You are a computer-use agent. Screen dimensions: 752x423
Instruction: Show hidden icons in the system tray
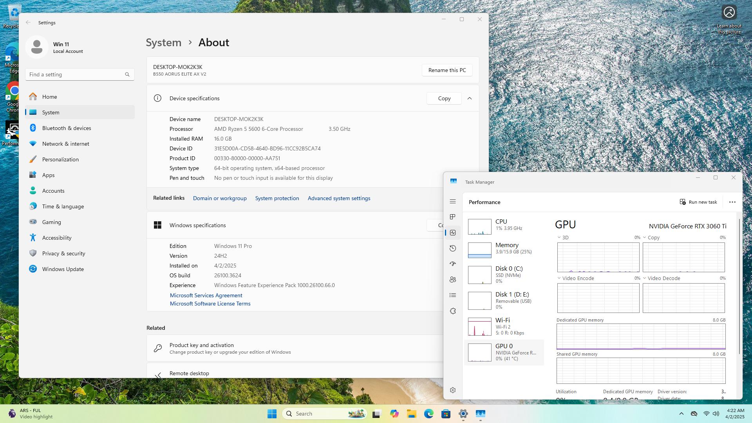click(681, 414)
